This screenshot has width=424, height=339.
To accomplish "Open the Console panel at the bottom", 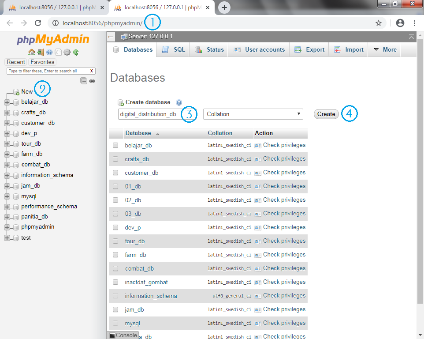I will click(x=123, y=335).
